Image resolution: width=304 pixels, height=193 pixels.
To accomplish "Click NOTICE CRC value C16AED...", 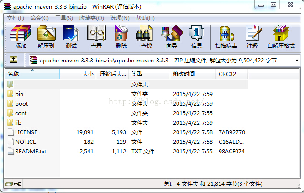I will [x=231, y=142].
